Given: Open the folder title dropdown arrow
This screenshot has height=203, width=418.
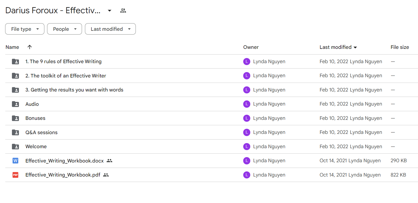Looking at the screenshot, I should click(110, 11).
